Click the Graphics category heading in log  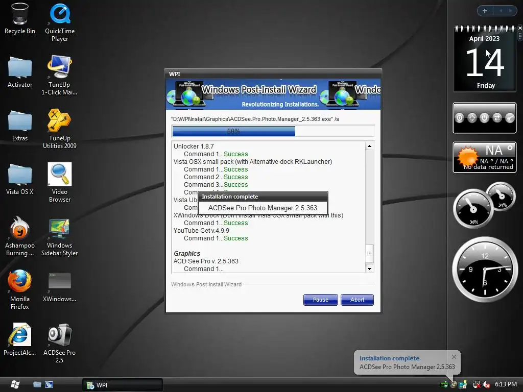tap(187, 254)
